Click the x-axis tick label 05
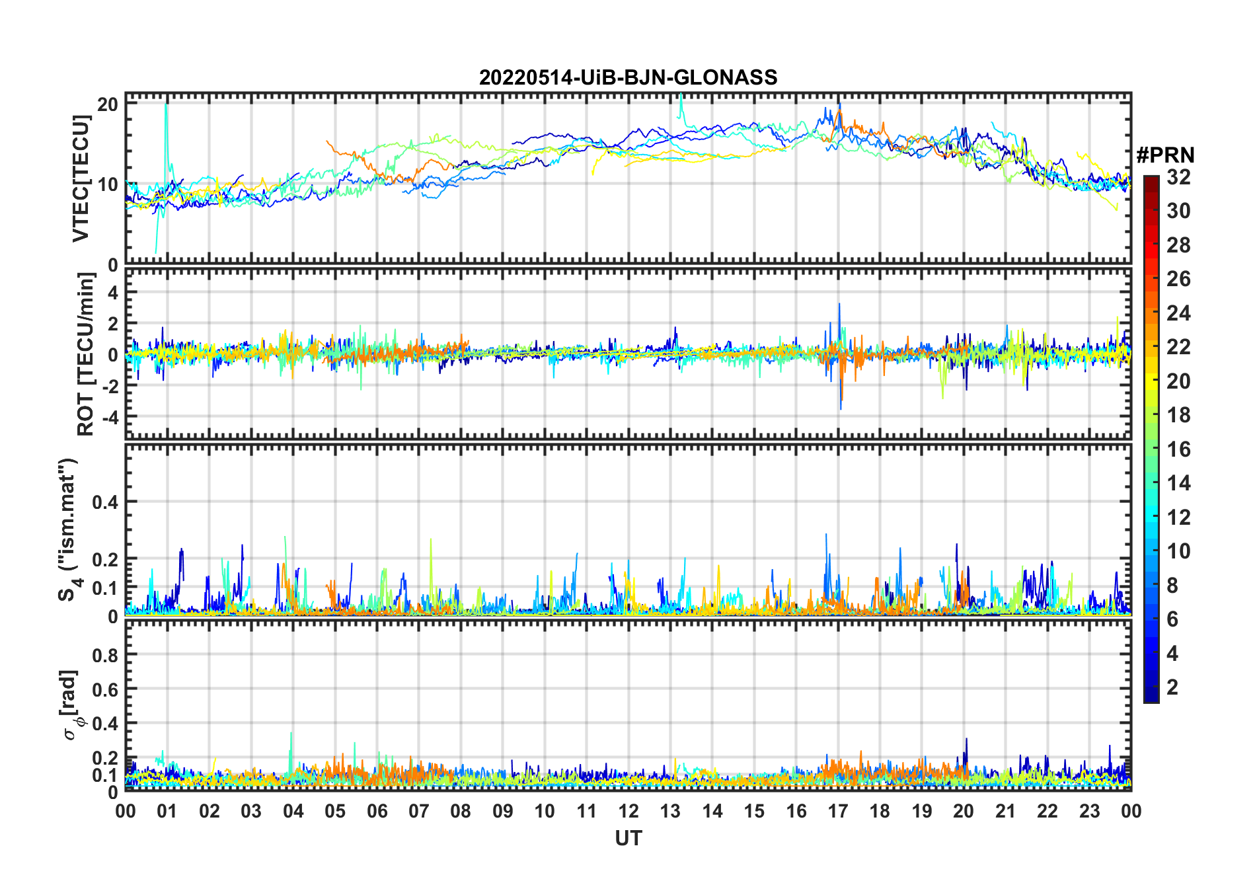This screenshot has height=879, width=1257. 335,811
